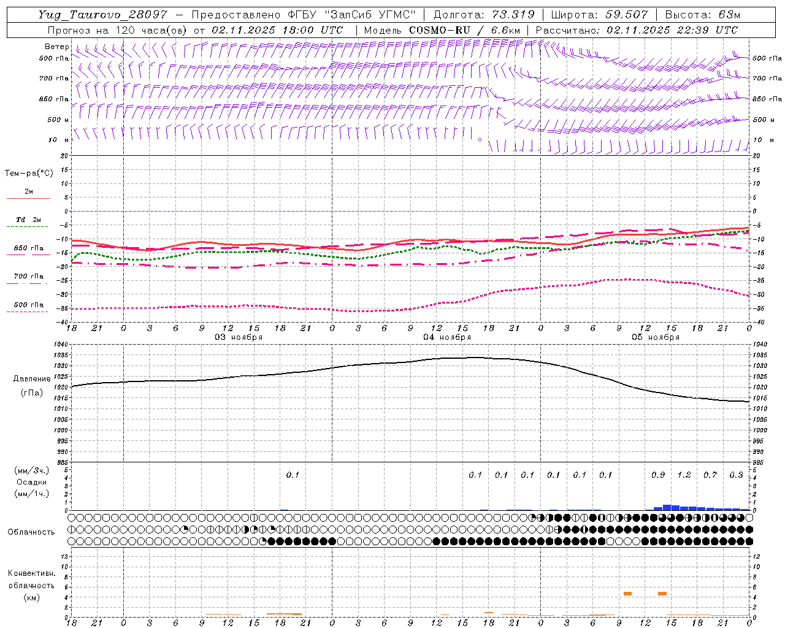Click the computed time 'Рассчитано: 02.11.2025 22:39 UTC'
Image resolution: width=785 pixels, height=628 pixels.
(x=637, y=30)
